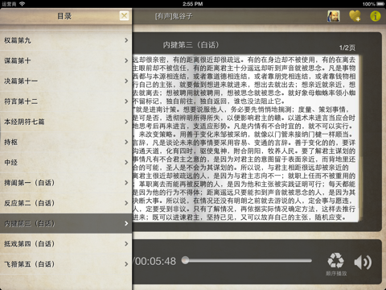
Task: Click chevron on 谋篇第十 row
Action: coord(126,60)
